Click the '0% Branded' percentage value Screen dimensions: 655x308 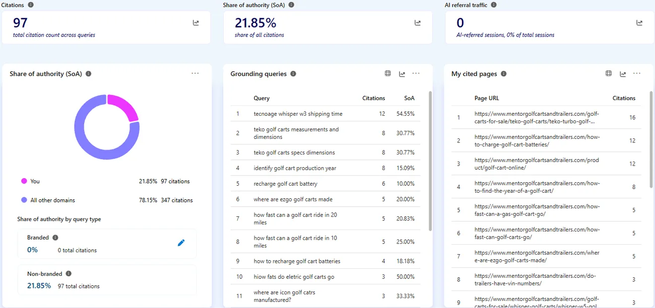point(32,250)
